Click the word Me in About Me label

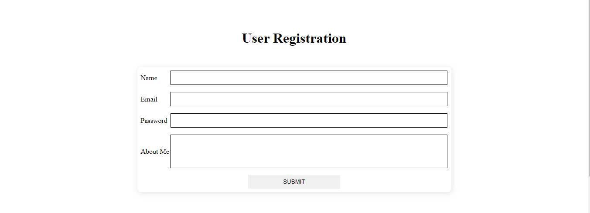164,152
